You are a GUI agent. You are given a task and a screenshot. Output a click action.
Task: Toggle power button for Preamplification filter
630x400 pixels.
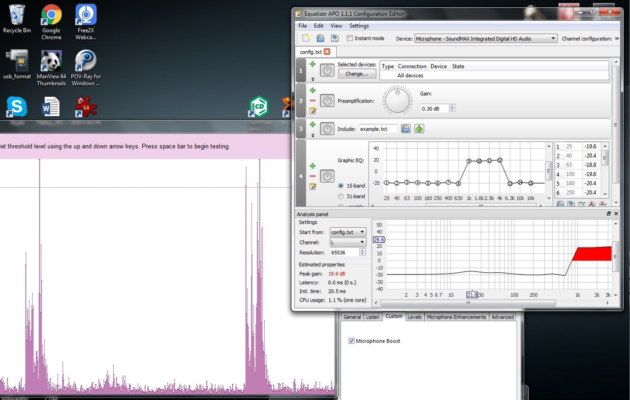click(x=327, y=101)
